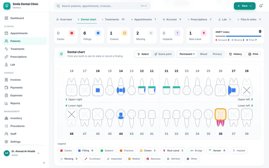Select tooth 21 with veneer

coord(166,86)
